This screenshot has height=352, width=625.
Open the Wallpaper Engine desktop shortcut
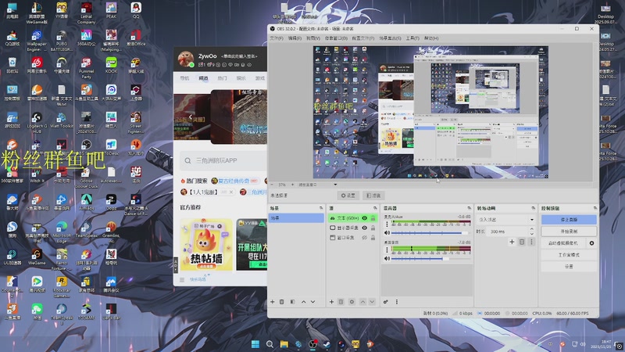(37, 41)
